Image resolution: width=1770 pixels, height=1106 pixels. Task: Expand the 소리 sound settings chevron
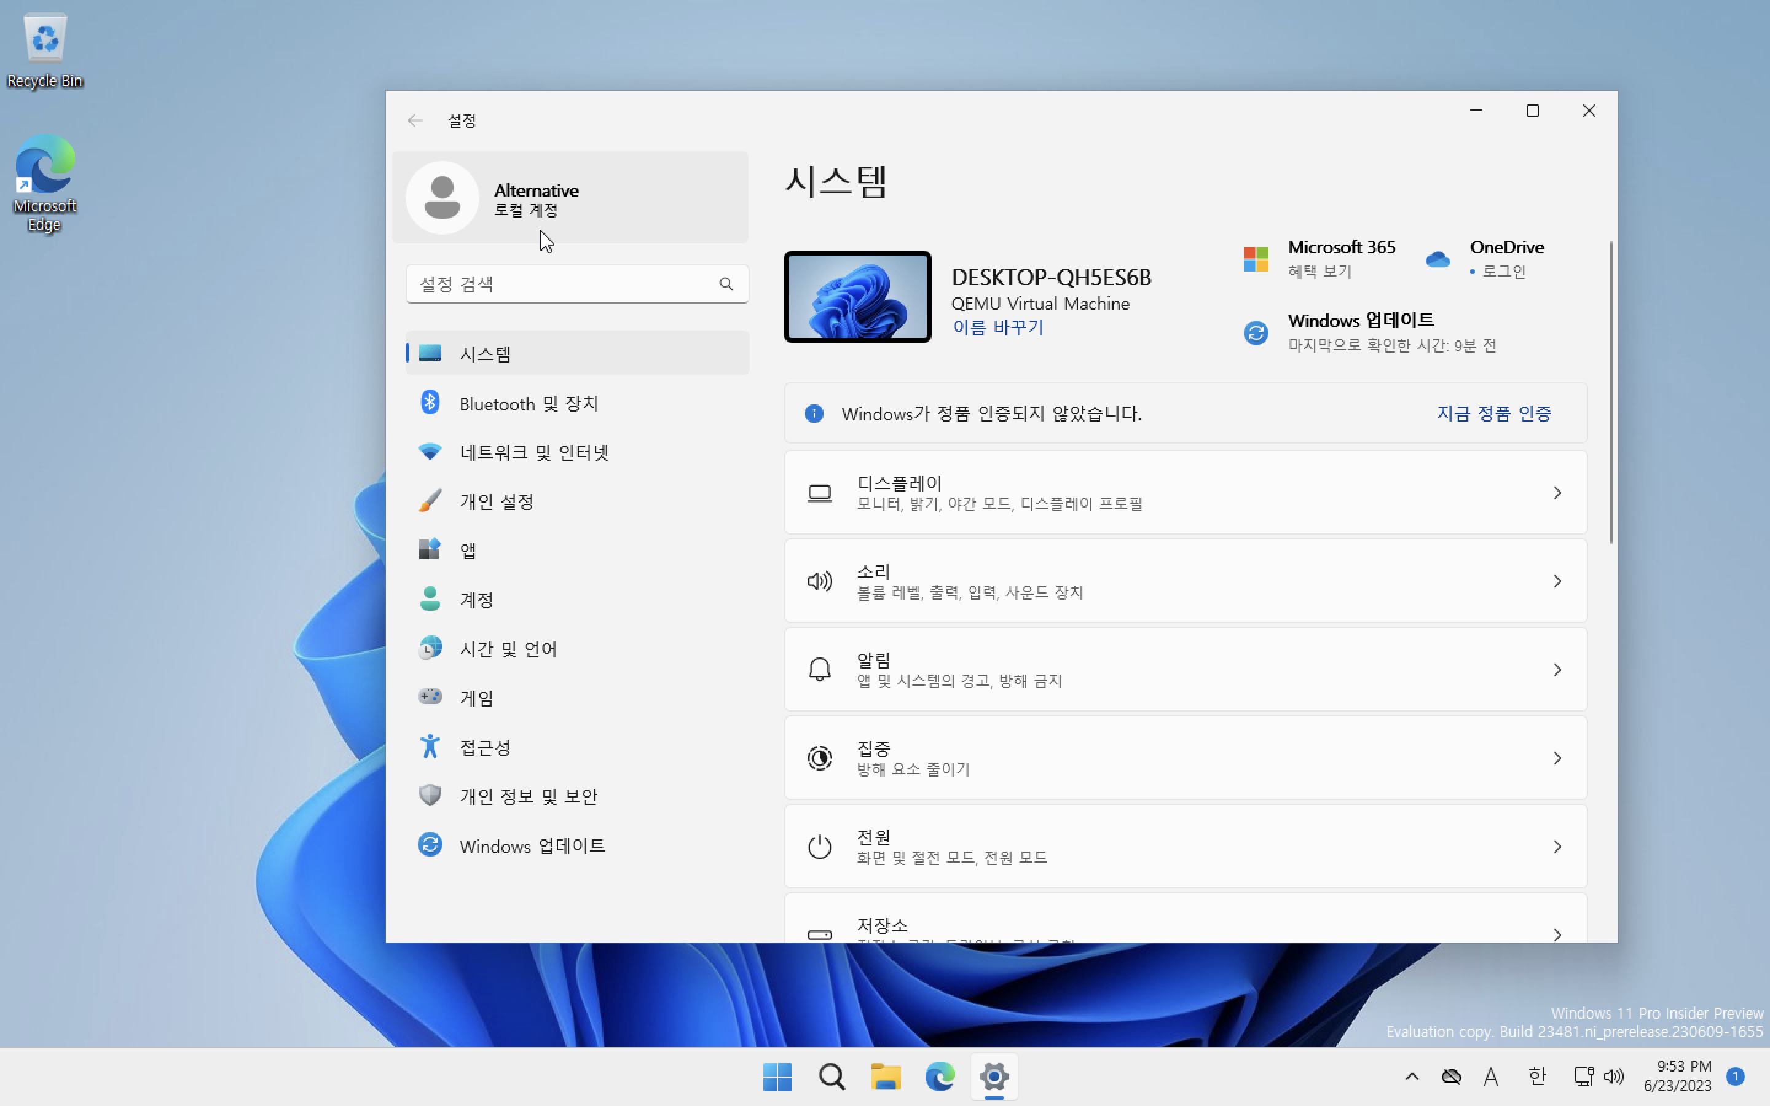(1556, 581)
